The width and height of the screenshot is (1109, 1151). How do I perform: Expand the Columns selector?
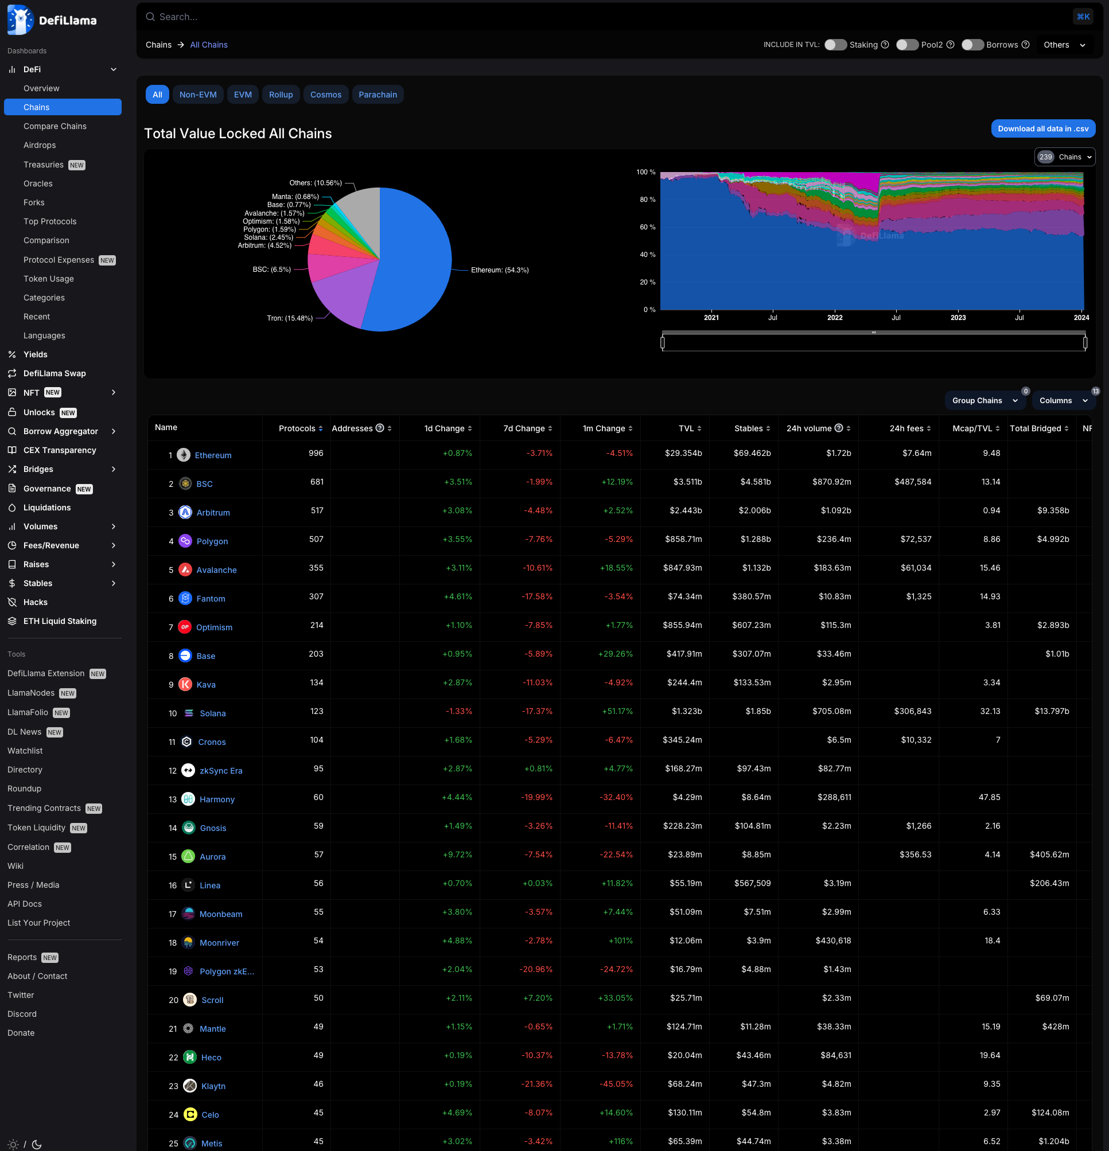click(1063, 400)
